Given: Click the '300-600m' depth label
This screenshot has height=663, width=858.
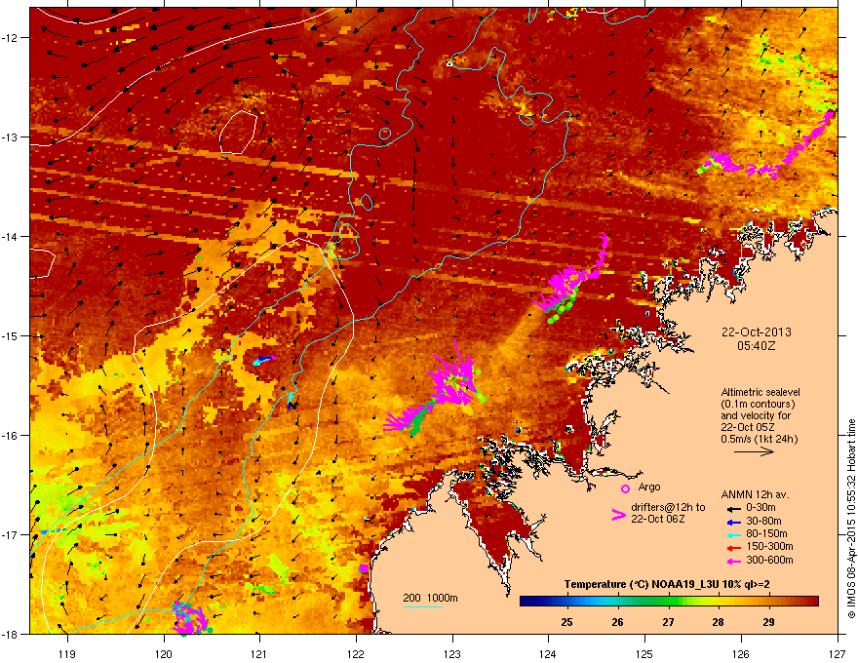Looking at the screenshot, I should point(769,560).
